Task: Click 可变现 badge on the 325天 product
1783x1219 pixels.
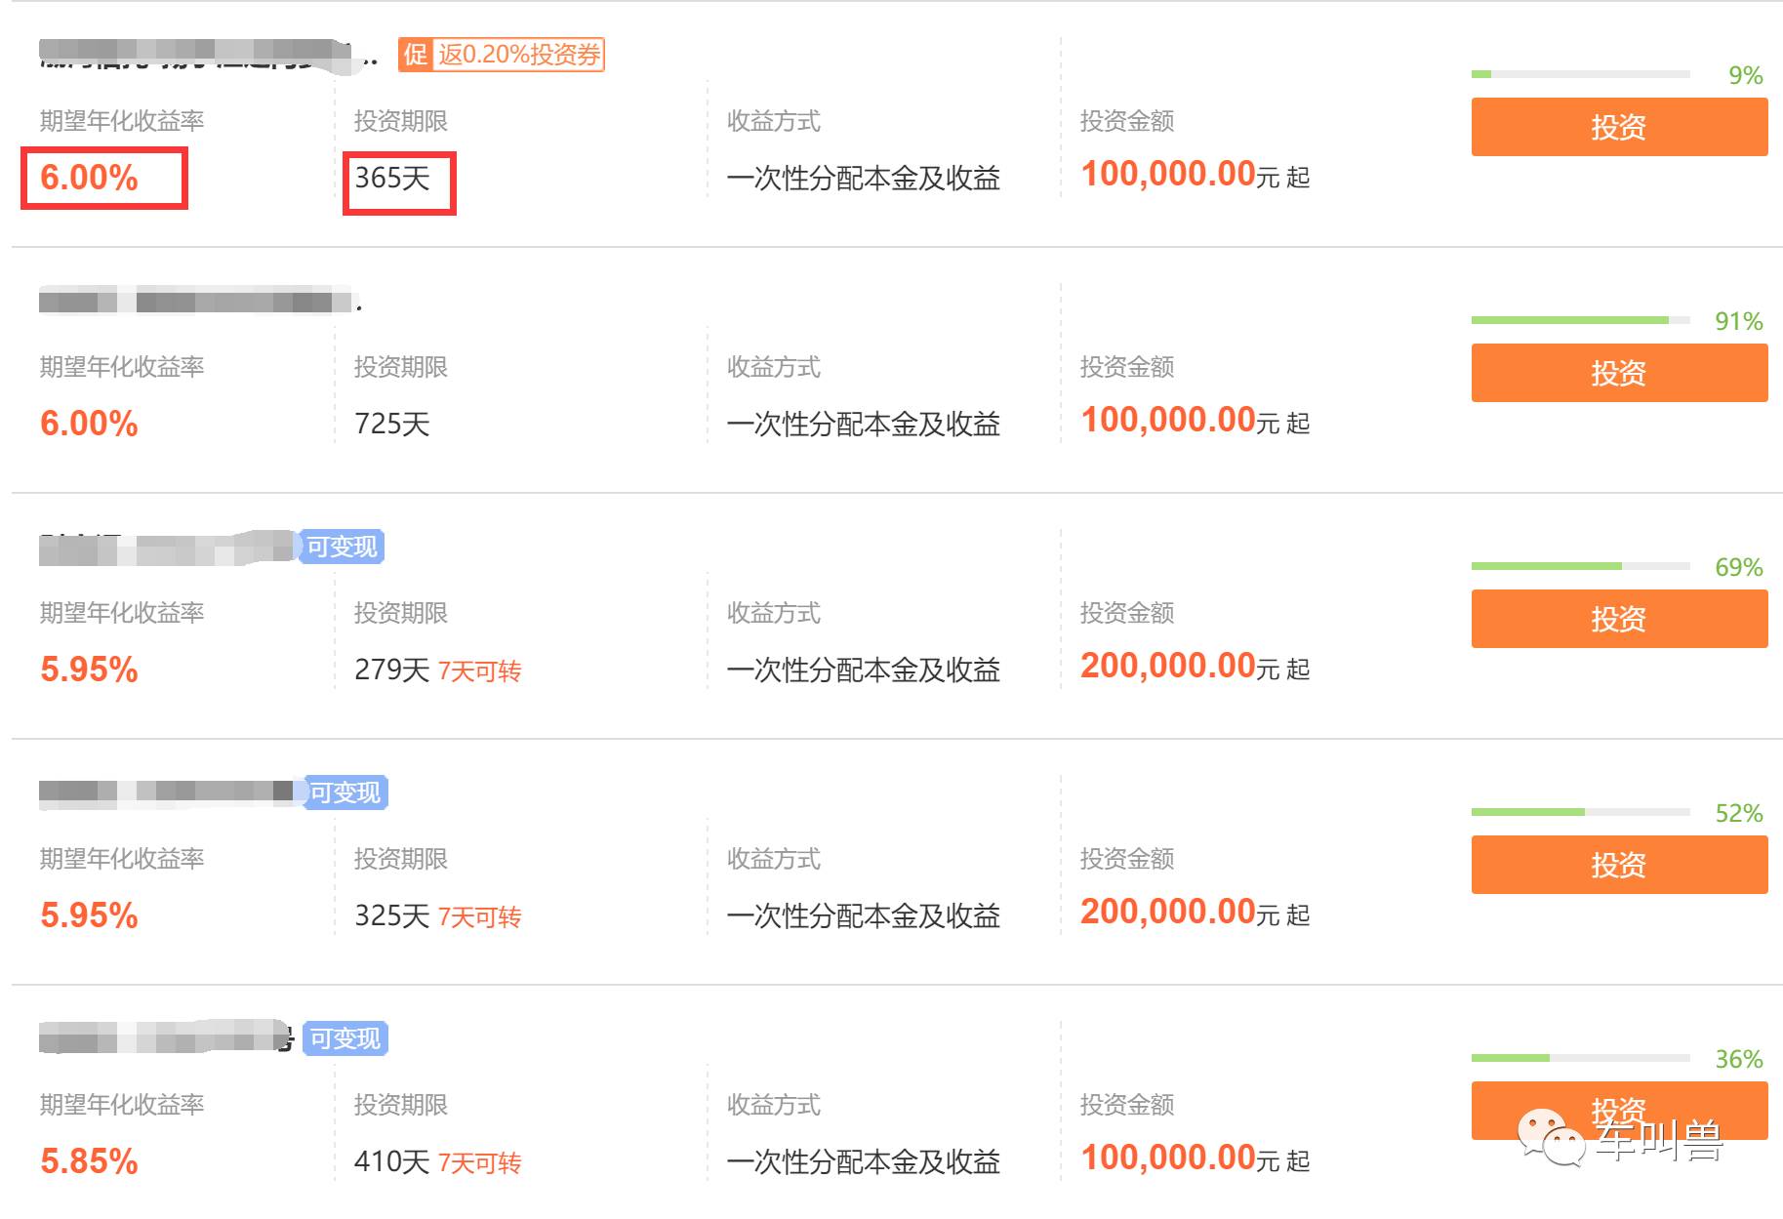Action: click(345, 792)
